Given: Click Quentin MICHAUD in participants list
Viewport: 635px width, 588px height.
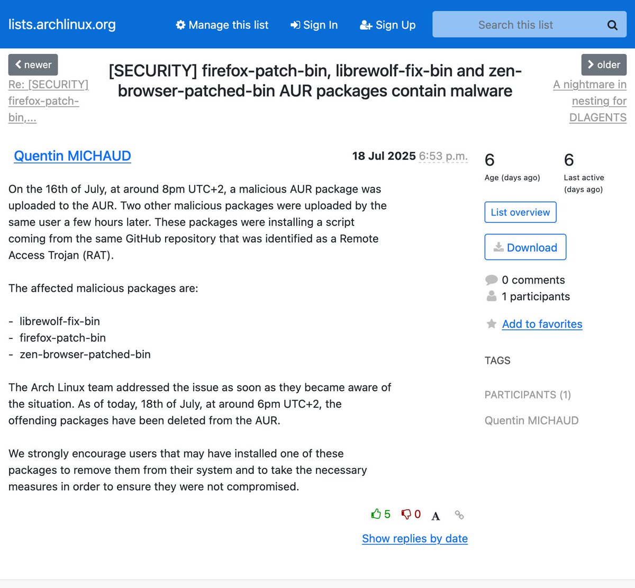Looking at the screenshot, I should pos(532,420).
